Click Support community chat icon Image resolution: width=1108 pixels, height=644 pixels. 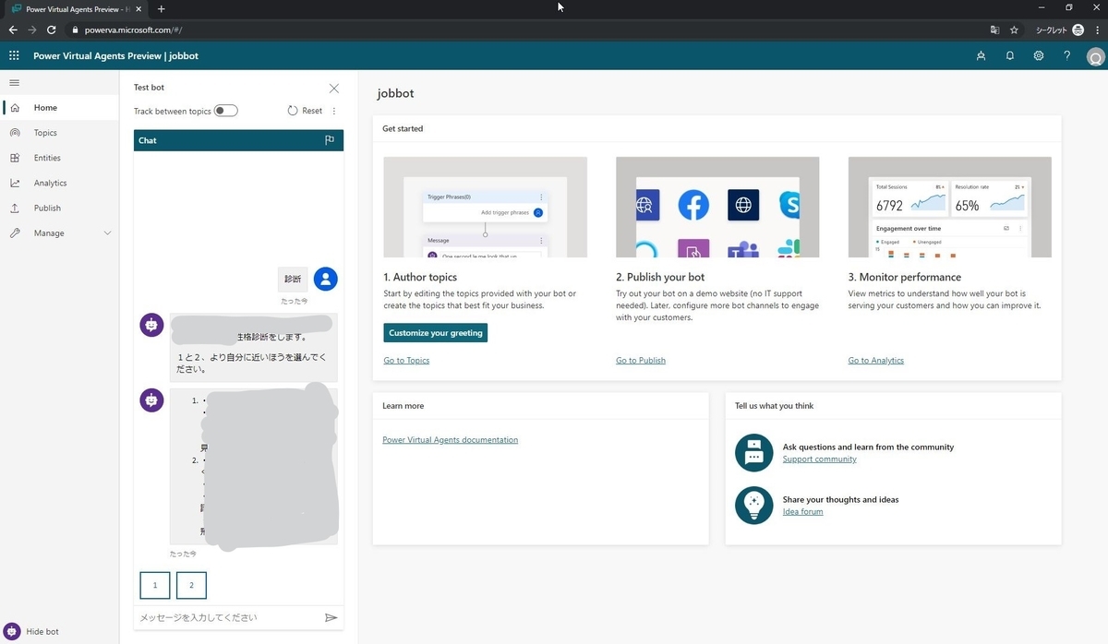[x=753, y=452]
